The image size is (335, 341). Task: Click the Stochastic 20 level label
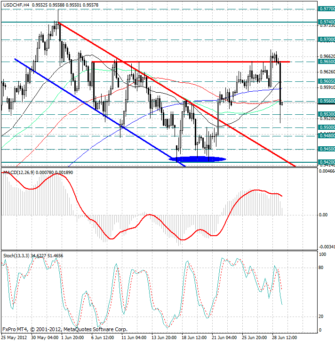click(321, 317)
